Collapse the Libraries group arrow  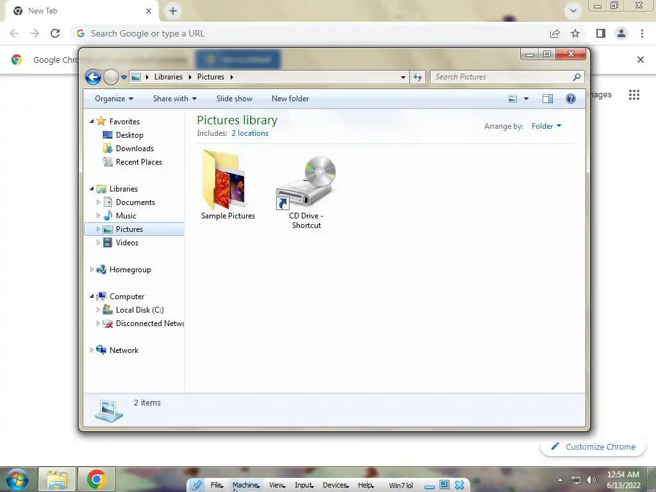(92, 189)
